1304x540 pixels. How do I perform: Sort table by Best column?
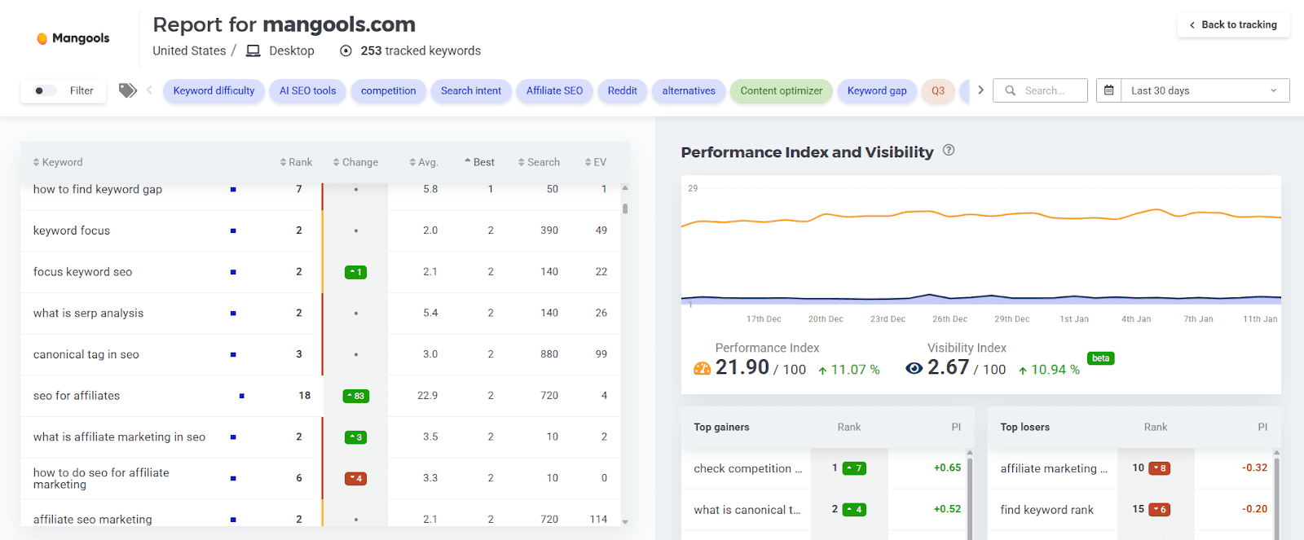[x=479, y=162]
